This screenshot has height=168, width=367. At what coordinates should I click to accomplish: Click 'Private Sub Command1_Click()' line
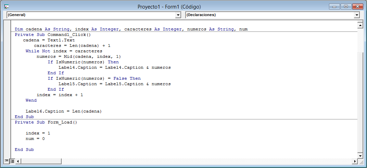[x=53, y=35]
